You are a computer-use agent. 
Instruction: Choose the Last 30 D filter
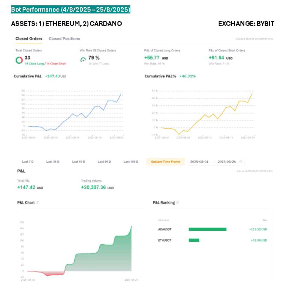point(53,162)
